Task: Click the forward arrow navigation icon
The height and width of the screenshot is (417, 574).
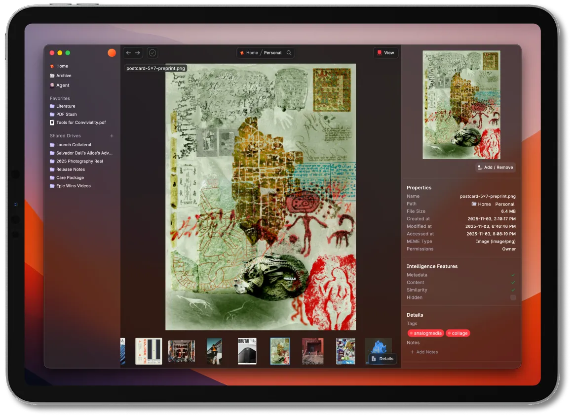Action: click(x=138, y=53)
